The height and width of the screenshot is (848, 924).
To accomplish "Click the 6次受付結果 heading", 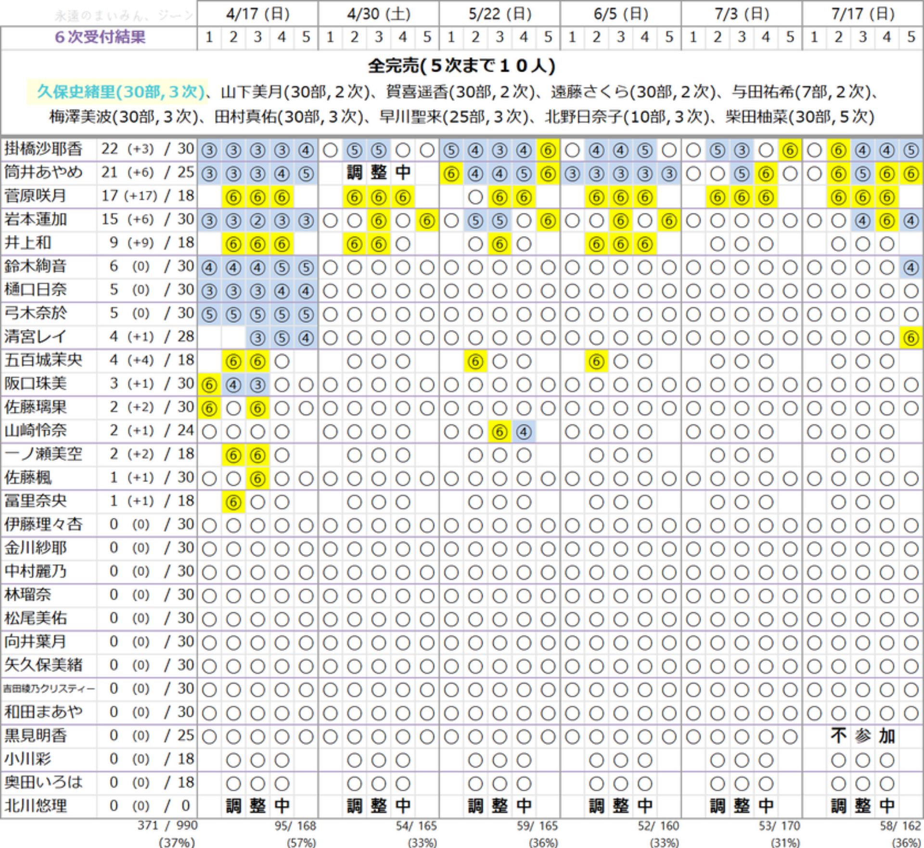I will click(x=100, y=37).
